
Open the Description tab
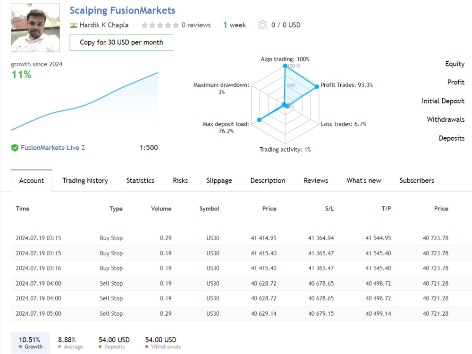268,181
